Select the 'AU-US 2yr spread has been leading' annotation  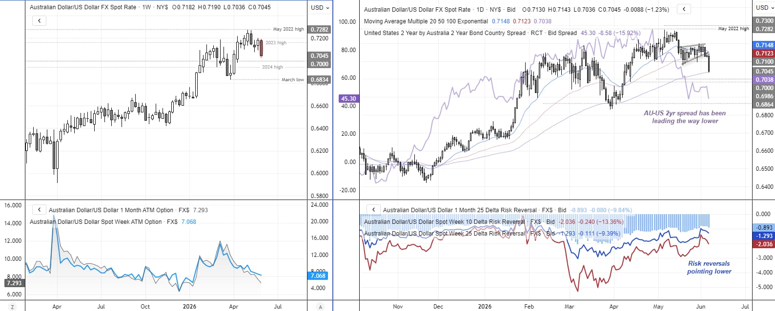click(x=685, y=117)
